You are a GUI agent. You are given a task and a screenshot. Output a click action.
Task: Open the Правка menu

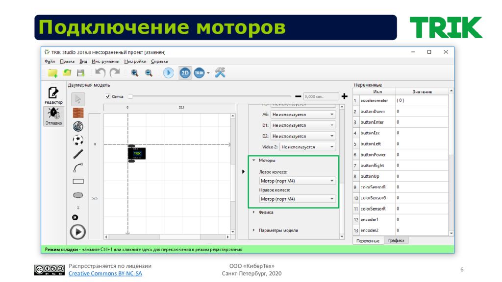coord(67,61)
